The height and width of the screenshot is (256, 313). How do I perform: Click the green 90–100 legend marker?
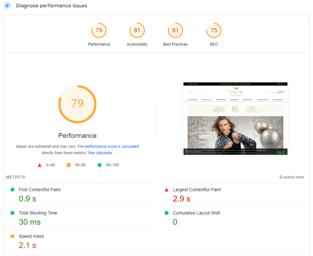pos(99,165)
